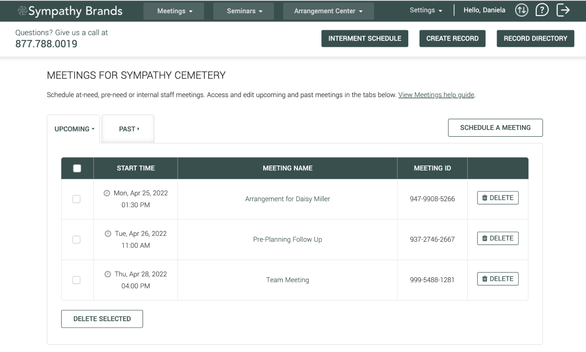Click the Sympathy Brands logo
The height and width of the screenshot is (352, 586).
(70, 11)
